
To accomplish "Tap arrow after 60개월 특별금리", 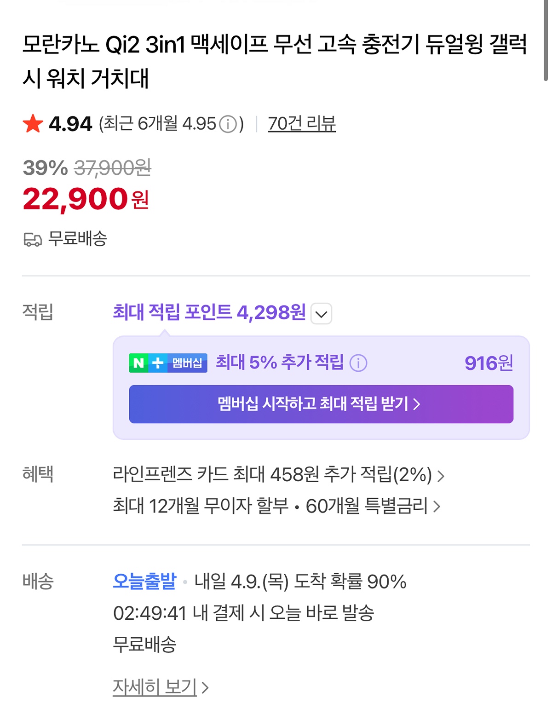I will (437, 507).
